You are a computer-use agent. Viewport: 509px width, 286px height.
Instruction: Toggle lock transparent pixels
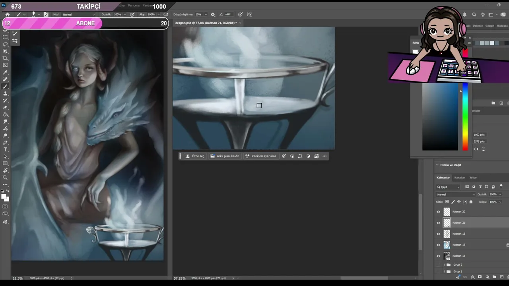447,202
